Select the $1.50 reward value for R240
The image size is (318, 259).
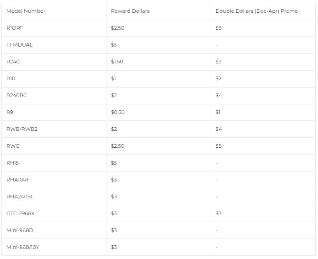117,62
